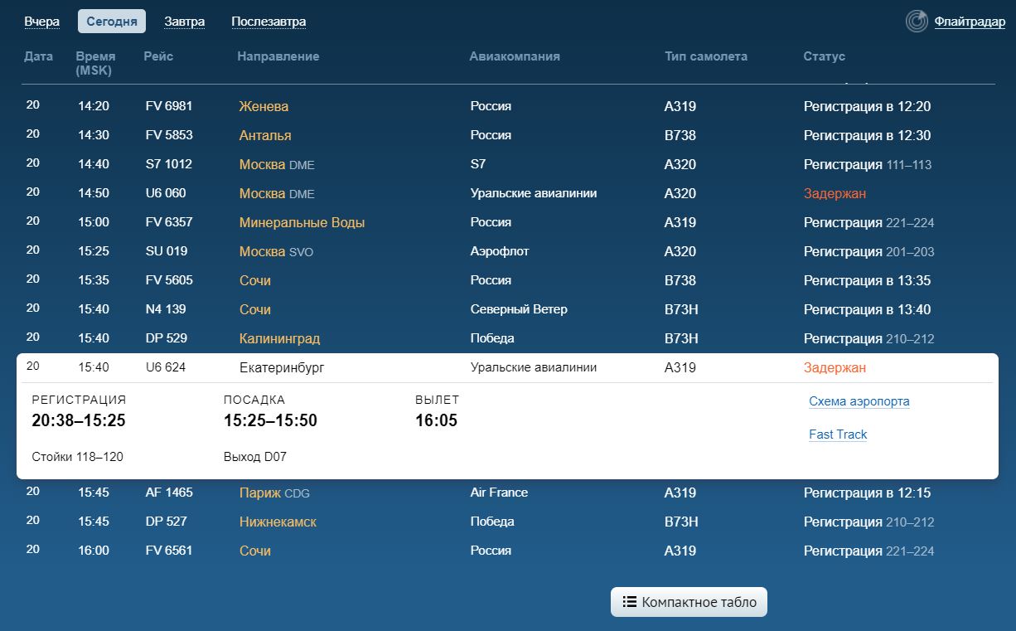Open Москва DME destination for S7 1012
The height and width of the screenshot is (631, 1016).
(277, 164)
